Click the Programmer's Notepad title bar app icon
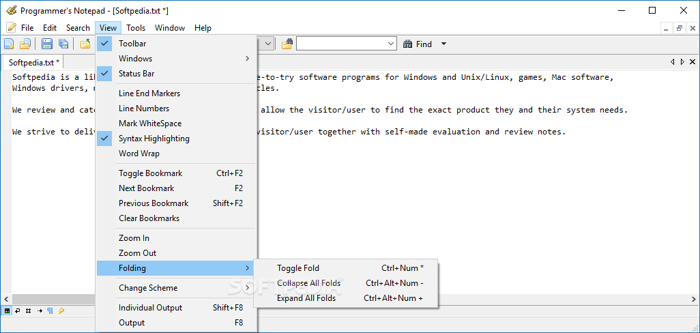Screen dimensions: 700x333 pos(11,11)
